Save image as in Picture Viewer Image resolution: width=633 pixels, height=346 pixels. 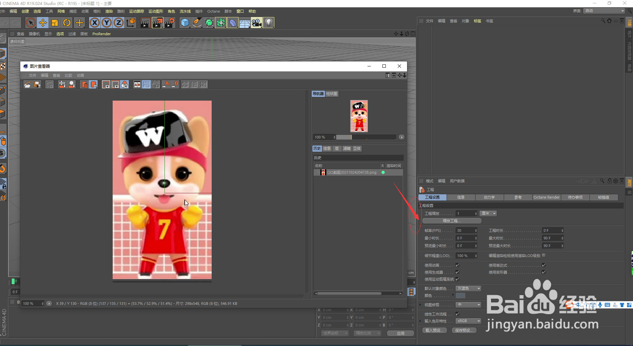[37, 85]
